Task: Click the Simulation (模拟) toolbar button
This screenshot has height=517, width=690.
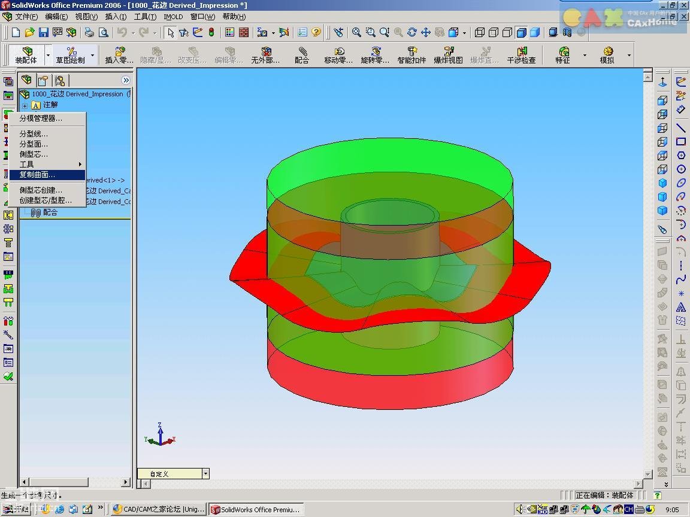Action: pyautogui.click(x=607, y=55)
